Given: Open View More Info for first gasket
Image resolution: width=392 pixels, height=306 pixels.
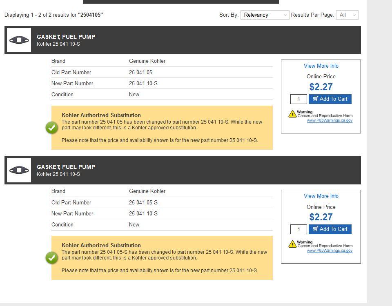Looking at the screenshot, I should tap(321, 66).
